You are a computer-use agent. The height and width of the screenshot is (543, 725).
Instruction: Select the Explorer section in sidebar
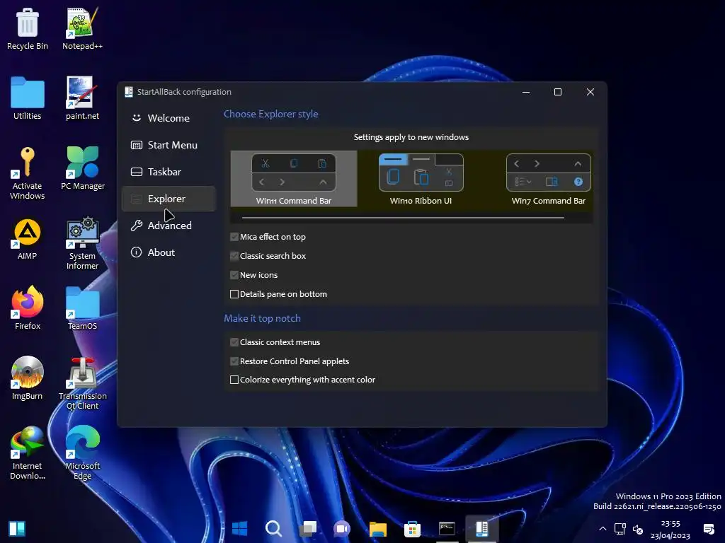[169, 199]
